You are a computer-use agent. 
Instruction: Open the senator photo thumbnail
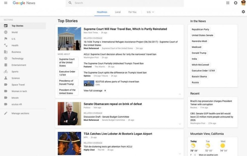tap(69, 114)
